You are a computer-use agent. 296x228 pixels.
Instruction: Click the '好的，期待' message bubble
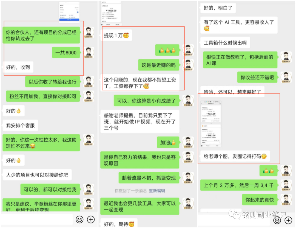(x=119, y=224)
